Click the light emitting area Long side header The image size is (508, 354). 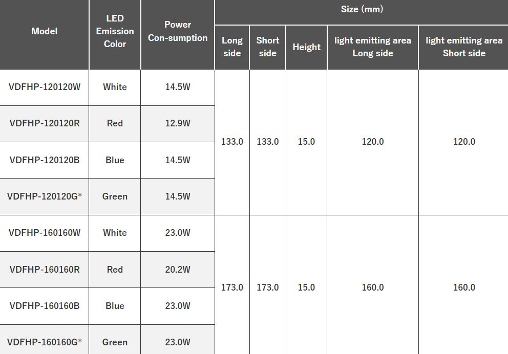(x=373, y=47)
